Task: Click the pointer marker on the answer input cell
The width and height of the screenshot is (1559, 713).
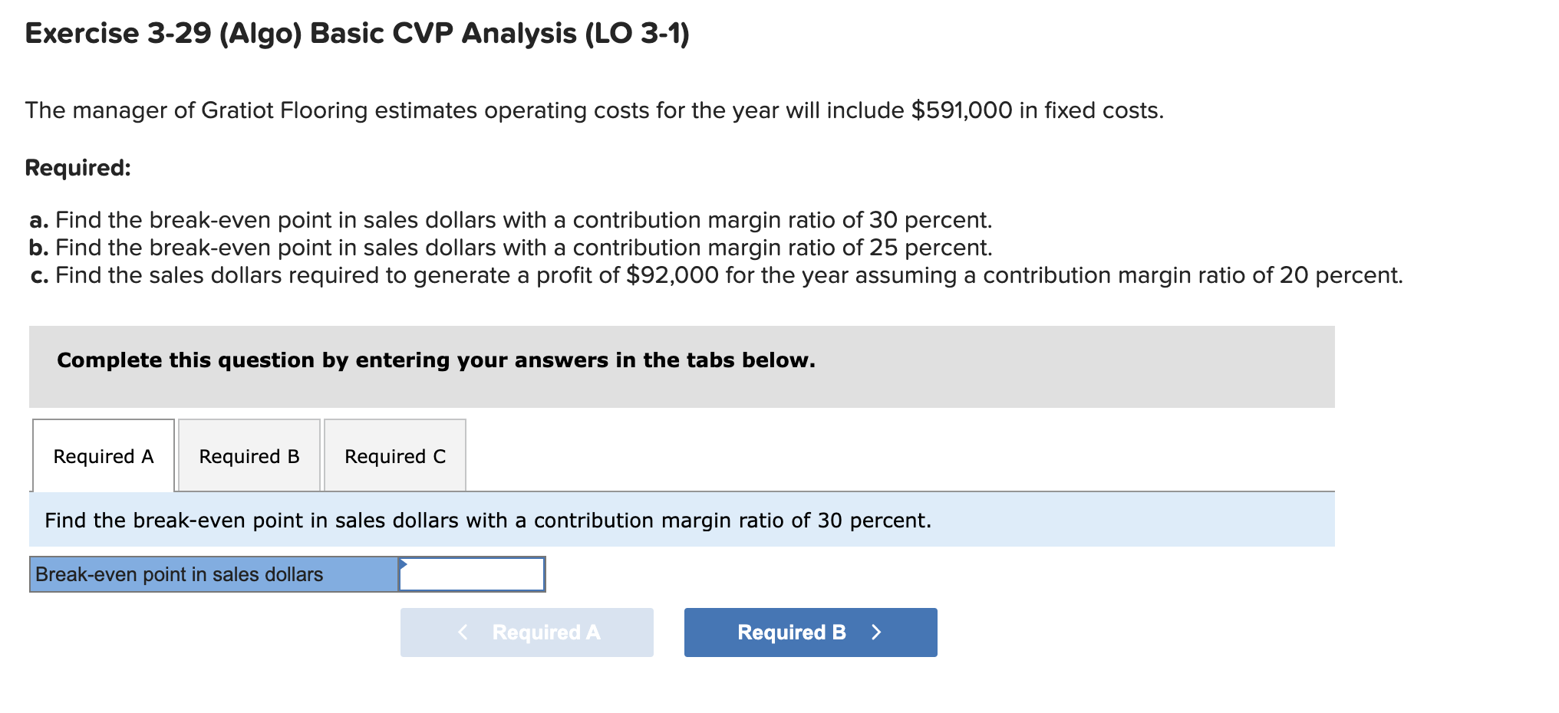Action: (402, 566)
